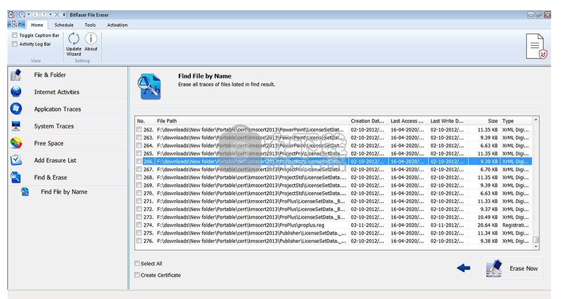Viewport: 568px width, 299px height.
Task: Open Application Traces section
Action: (68, 109)
